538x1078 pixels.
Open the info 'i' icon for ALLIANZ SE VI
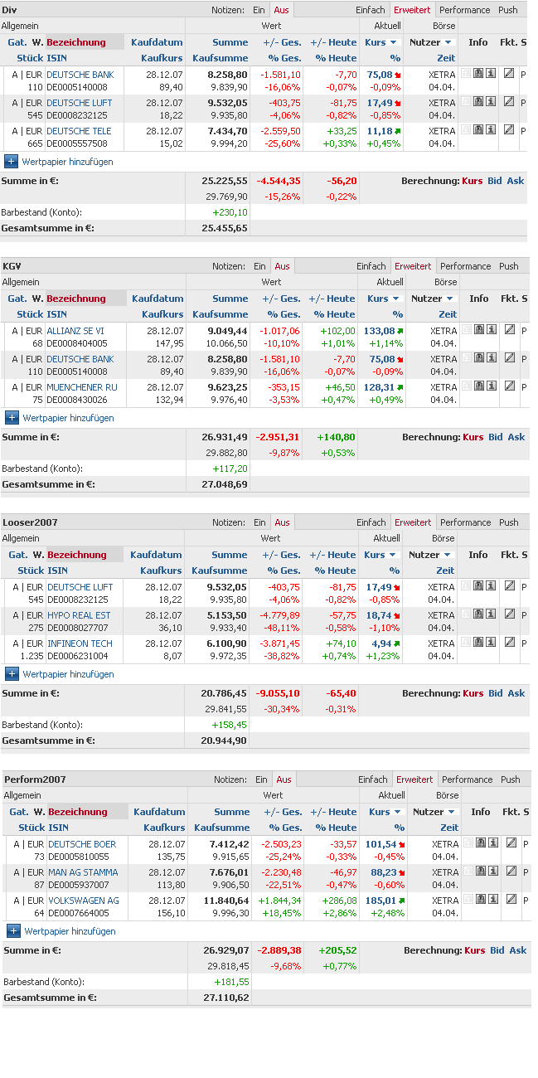pyautogui.click(x=491, y=329)
